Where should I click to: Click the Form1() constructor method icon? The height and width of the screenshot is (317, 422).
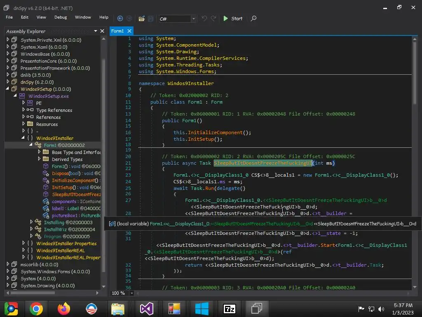pyautogui.click(x=46, y=166)
